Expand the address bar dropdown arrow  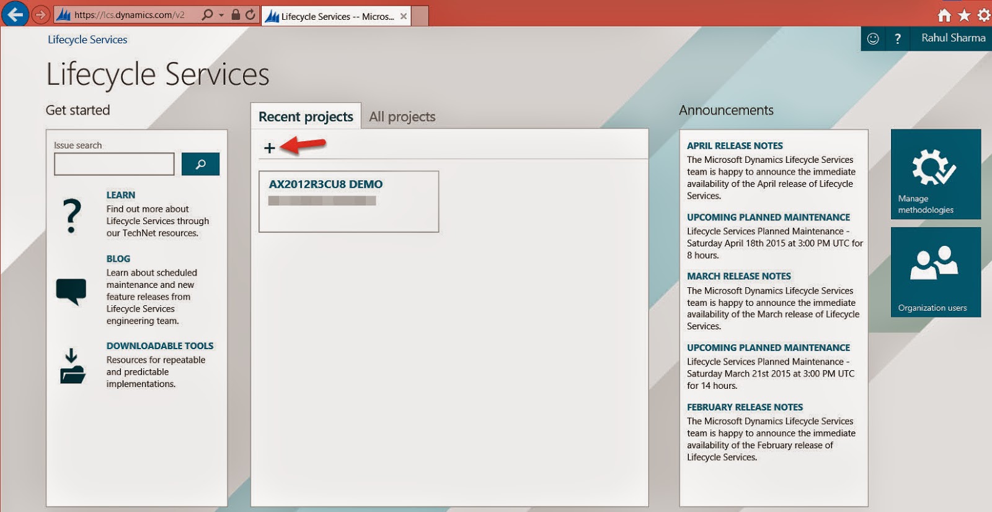click(x=221, y=15)
